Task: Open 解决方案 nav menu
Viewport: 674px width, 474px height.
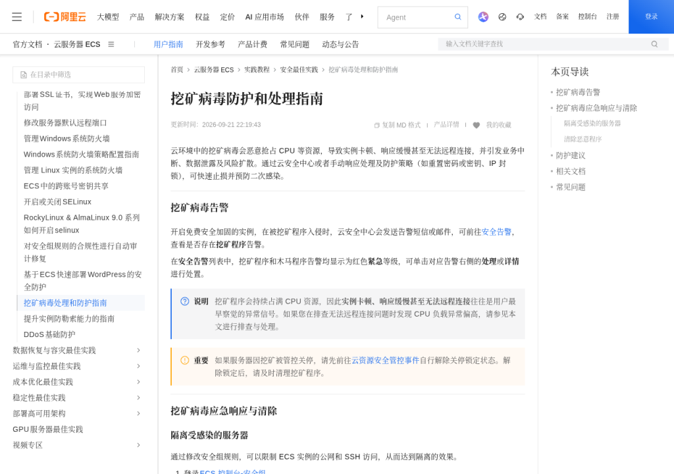Action: point(169,16)
